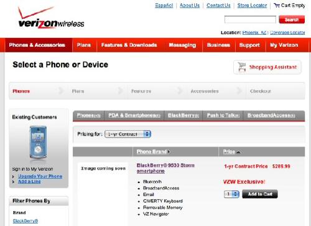Screen dimensions: 311x226
Task: Click the Verizon Wireless logo
Action: point(51,18)
